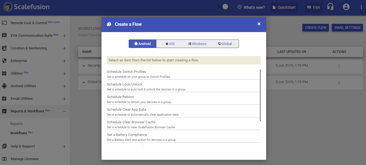This screenshot has height=165, width=366.
Task: Toggle the switch in the top header
Action: (x=223, y=7)
